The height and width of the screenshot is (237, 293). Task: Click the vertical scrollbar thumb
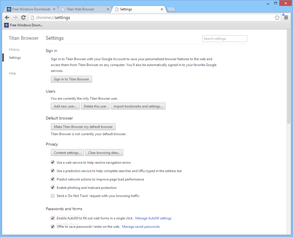pyautogui.click(x=289, y=76)
